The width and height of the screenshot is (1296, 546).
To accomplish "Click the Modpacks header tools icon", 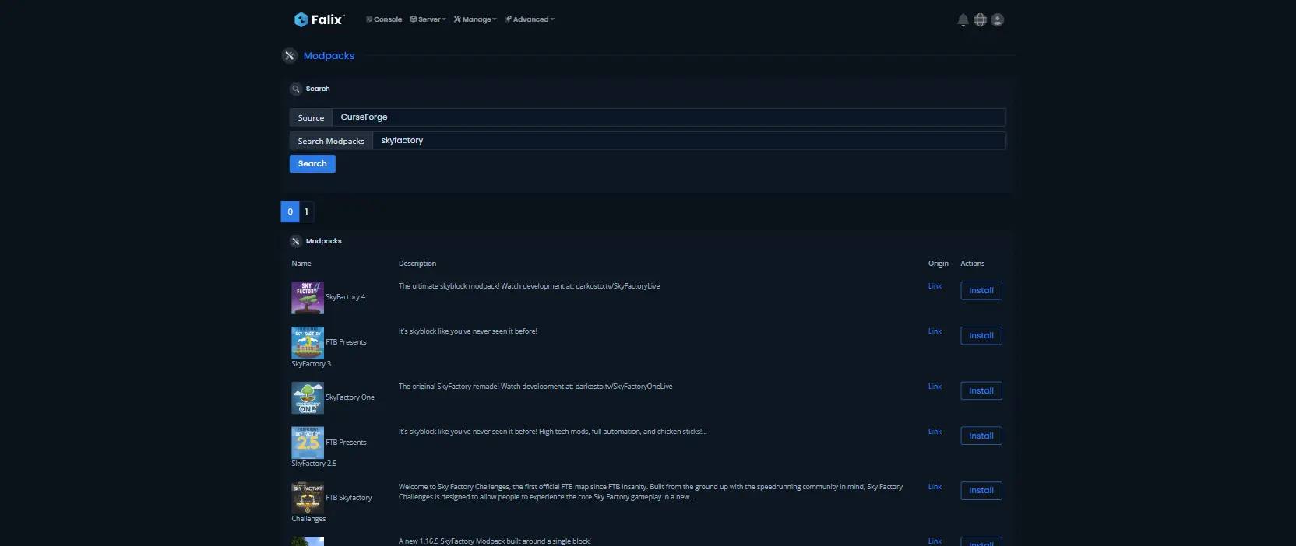I will [x=290, y=56].
